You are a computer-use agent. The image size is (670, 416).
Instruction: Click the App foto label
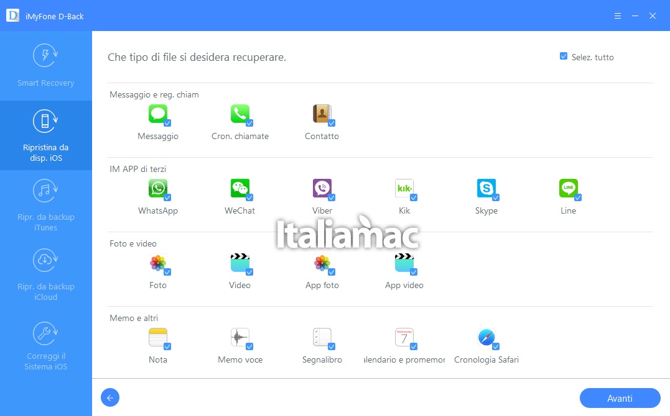[322, 285]
